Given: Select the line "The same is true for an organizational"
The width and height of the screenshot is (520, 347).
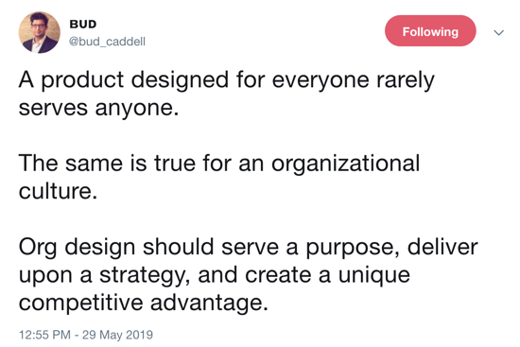Looking at the screenshot, I should click(x=219, y=164).
